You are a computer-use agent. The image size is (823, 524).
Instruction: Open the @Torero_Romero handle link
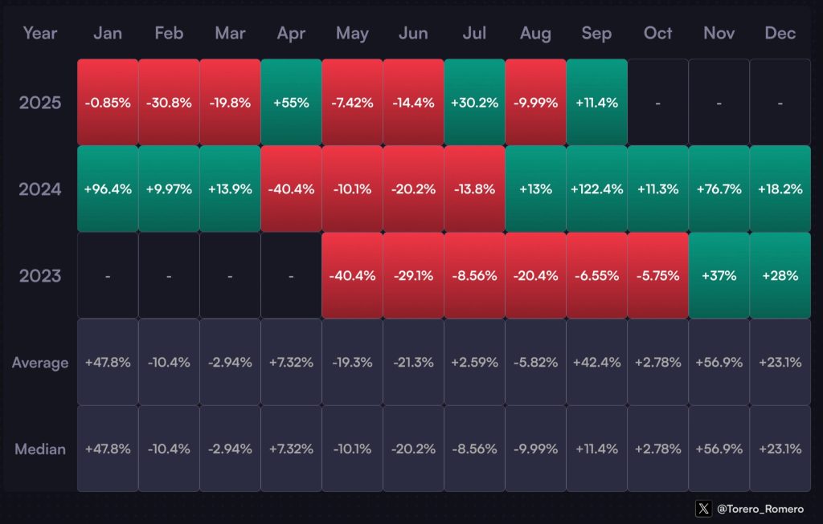(760, 508)
